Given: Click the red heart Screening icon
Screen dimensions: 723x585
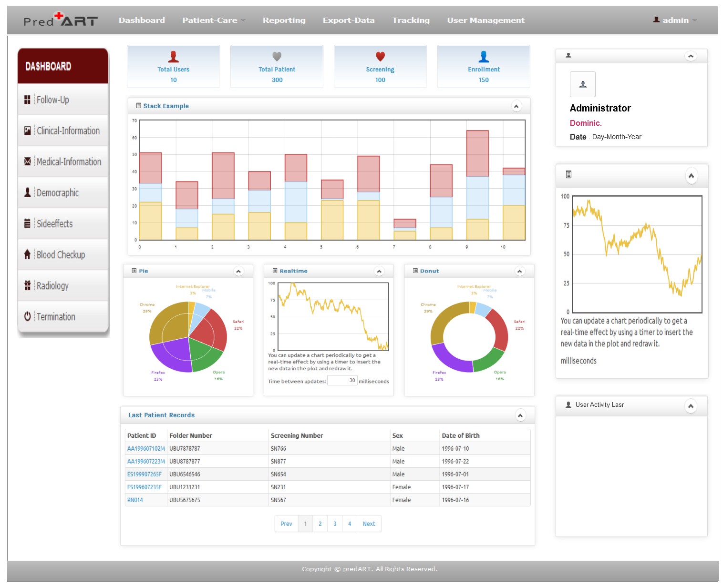Looking at the screenshot, I should pos(380,56).
